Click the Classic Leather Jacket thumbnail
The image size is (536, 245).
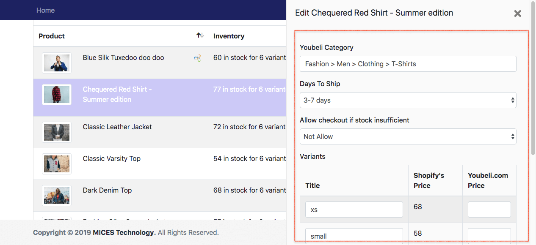[57, 132]
